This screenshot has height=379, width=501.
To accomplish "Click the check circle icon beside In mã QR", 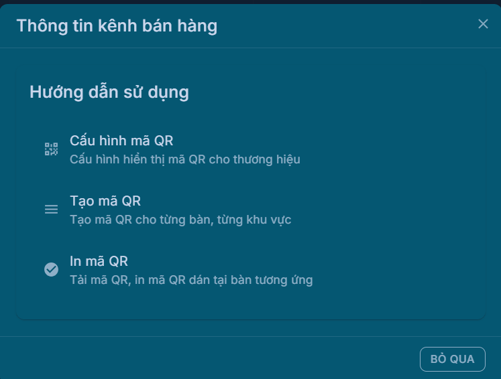I will pos(51,269).
